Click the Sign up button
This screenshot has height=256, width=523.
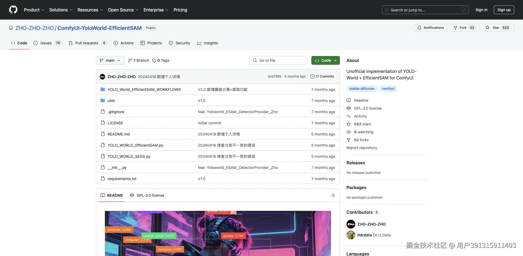tap(504, 10)
